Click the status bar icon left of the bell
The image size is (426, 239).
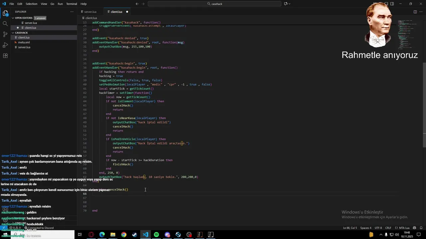414,228
